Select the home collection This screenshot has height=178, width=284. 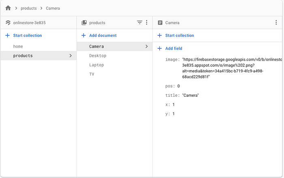tap(18, 46)
